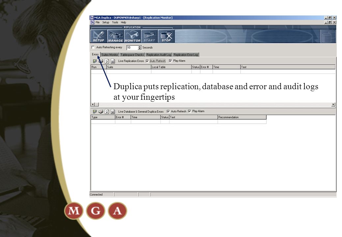342x237 pixels.
Task: Toggle Play Alarm for Live Database Errors
Action: click(x=189, y=111)
